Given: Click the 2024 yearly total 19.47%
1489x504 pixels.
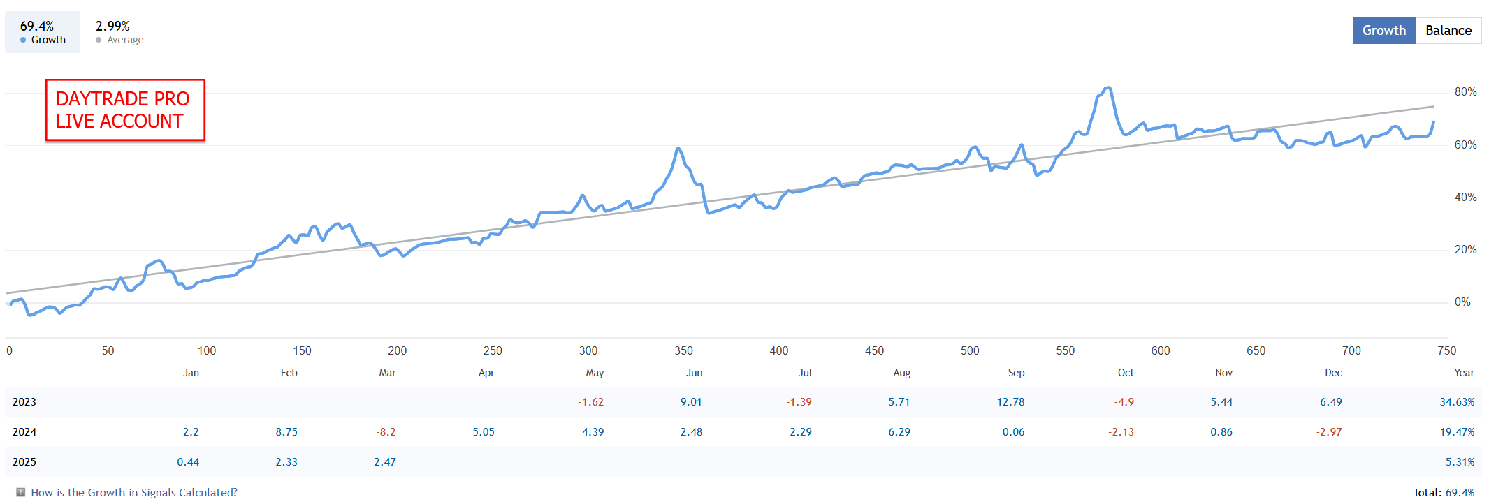Looking at the screenshot, I should [1457, 432].
